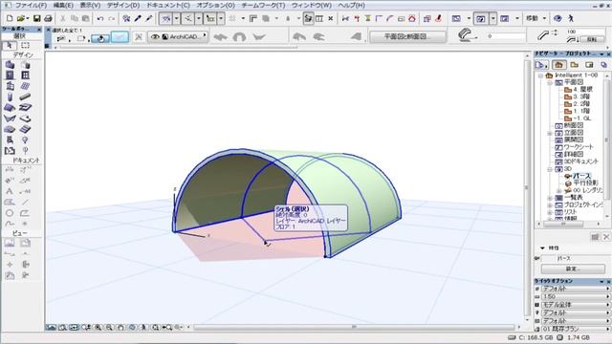Click the eyedropper pick-up parameters icon
Viewport: 612px width, 344px height.
(138, 18)
